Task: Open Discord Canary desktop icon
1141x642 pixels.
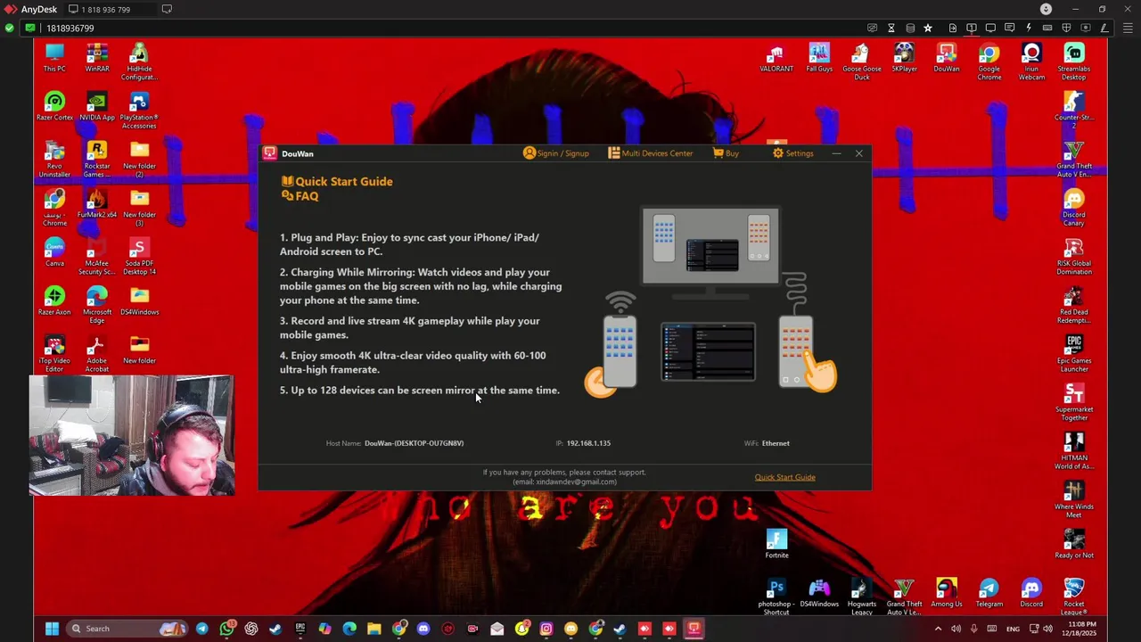Action: click(1074, 208)
